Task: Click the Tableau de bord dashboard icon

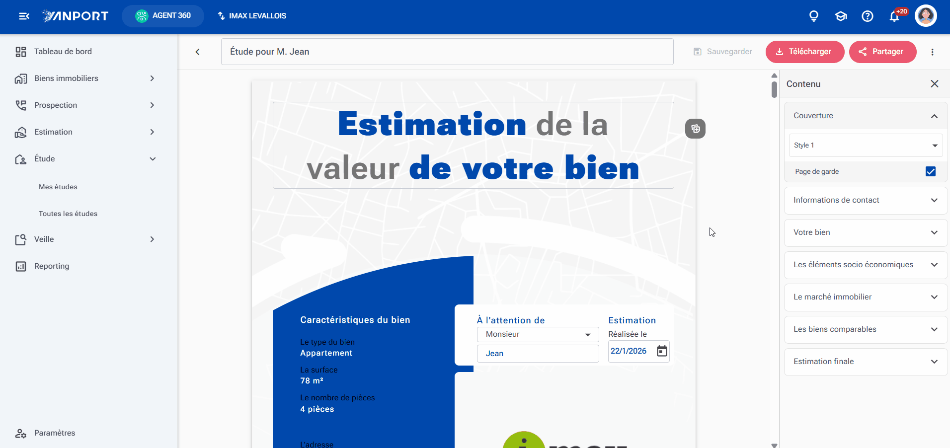Action: click(x=21, y=52)
